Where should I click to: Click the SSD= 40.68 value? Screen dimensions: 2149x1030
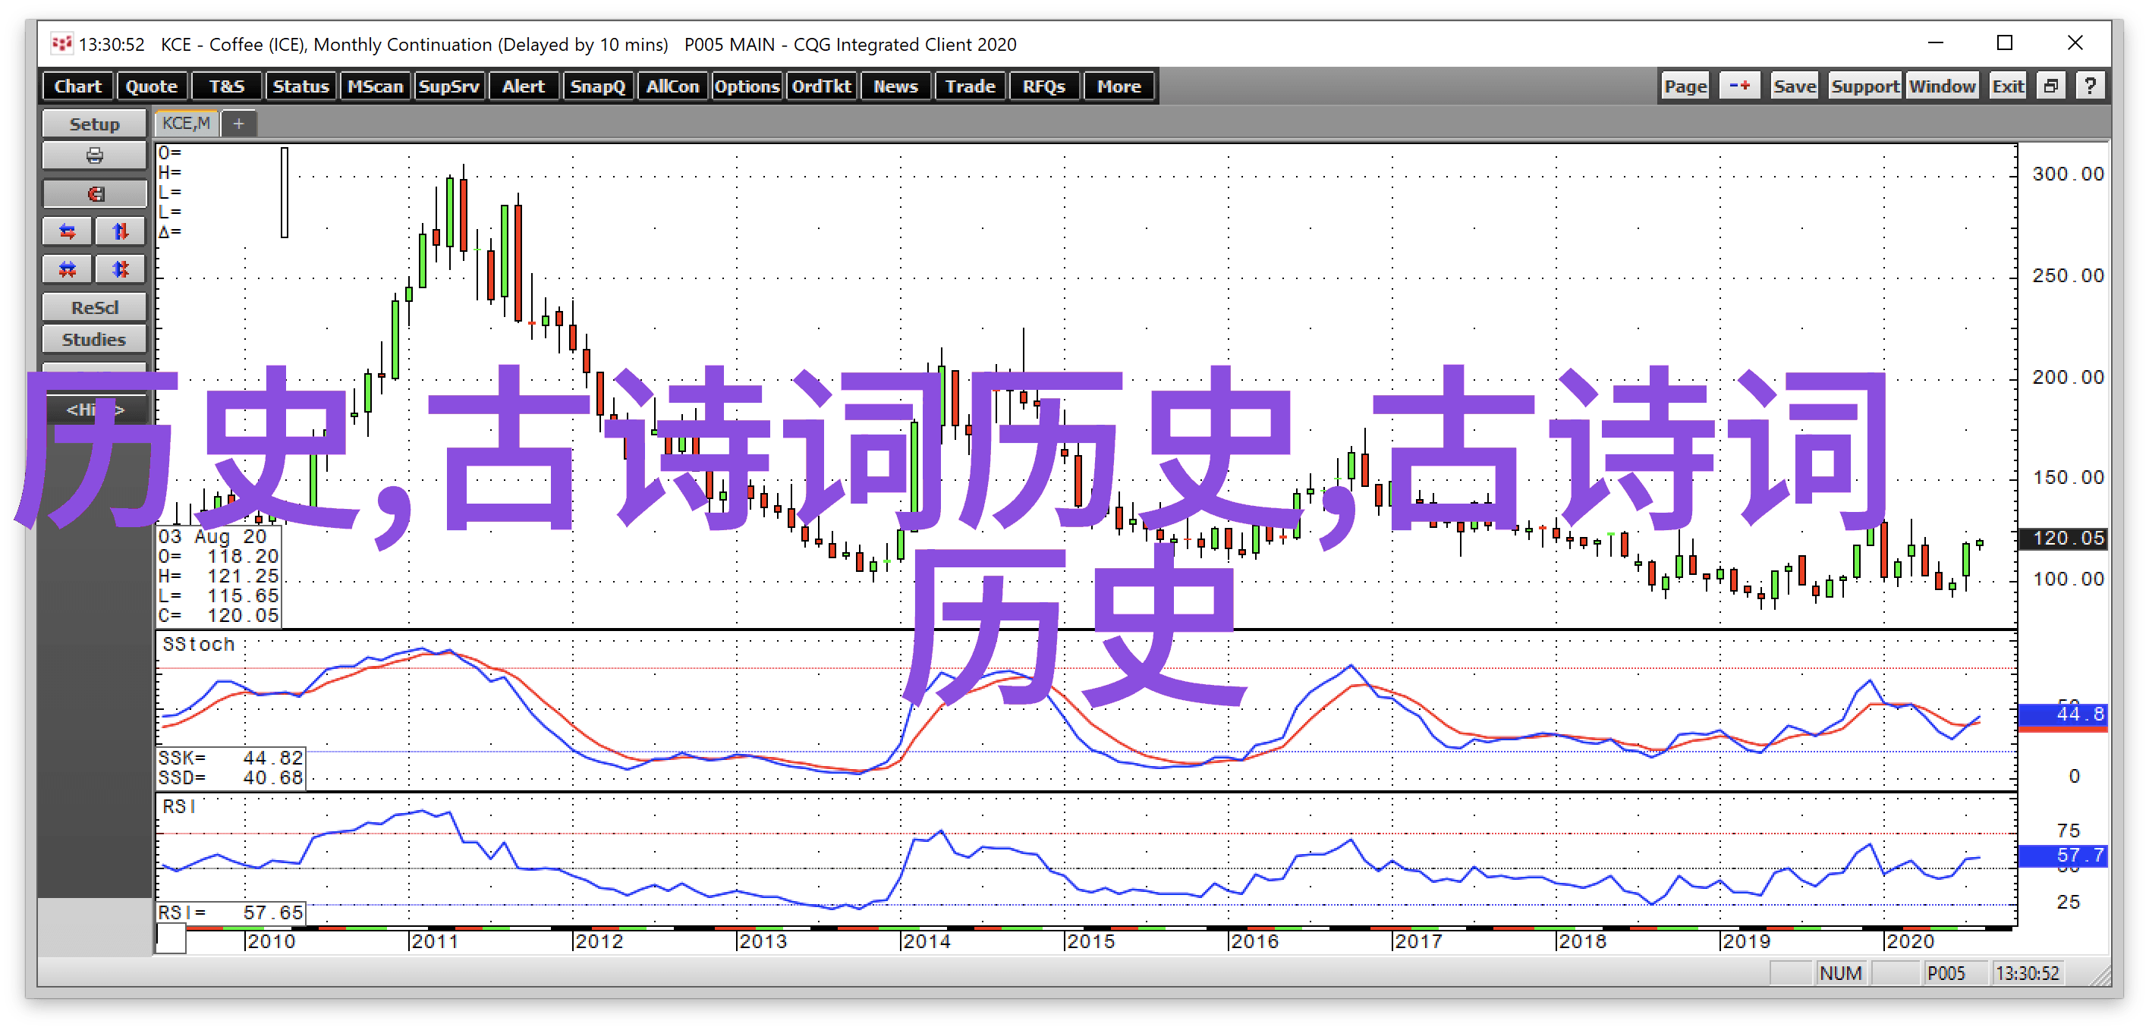231,777
